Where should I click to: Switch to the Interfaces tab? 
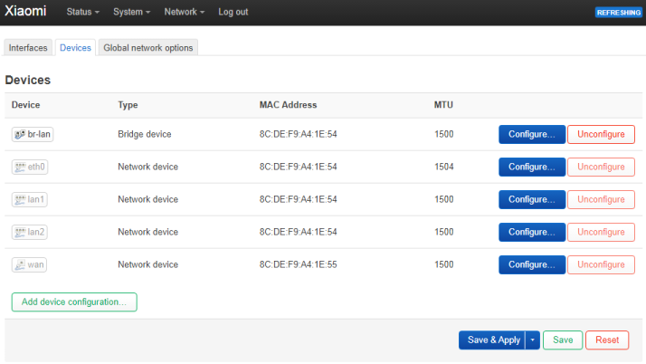click(x=27, y=47)
